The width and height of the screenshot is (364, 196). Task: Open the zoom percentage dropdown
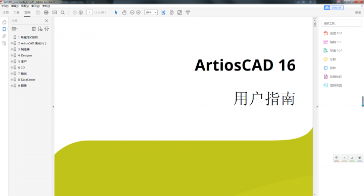(151, 13)
